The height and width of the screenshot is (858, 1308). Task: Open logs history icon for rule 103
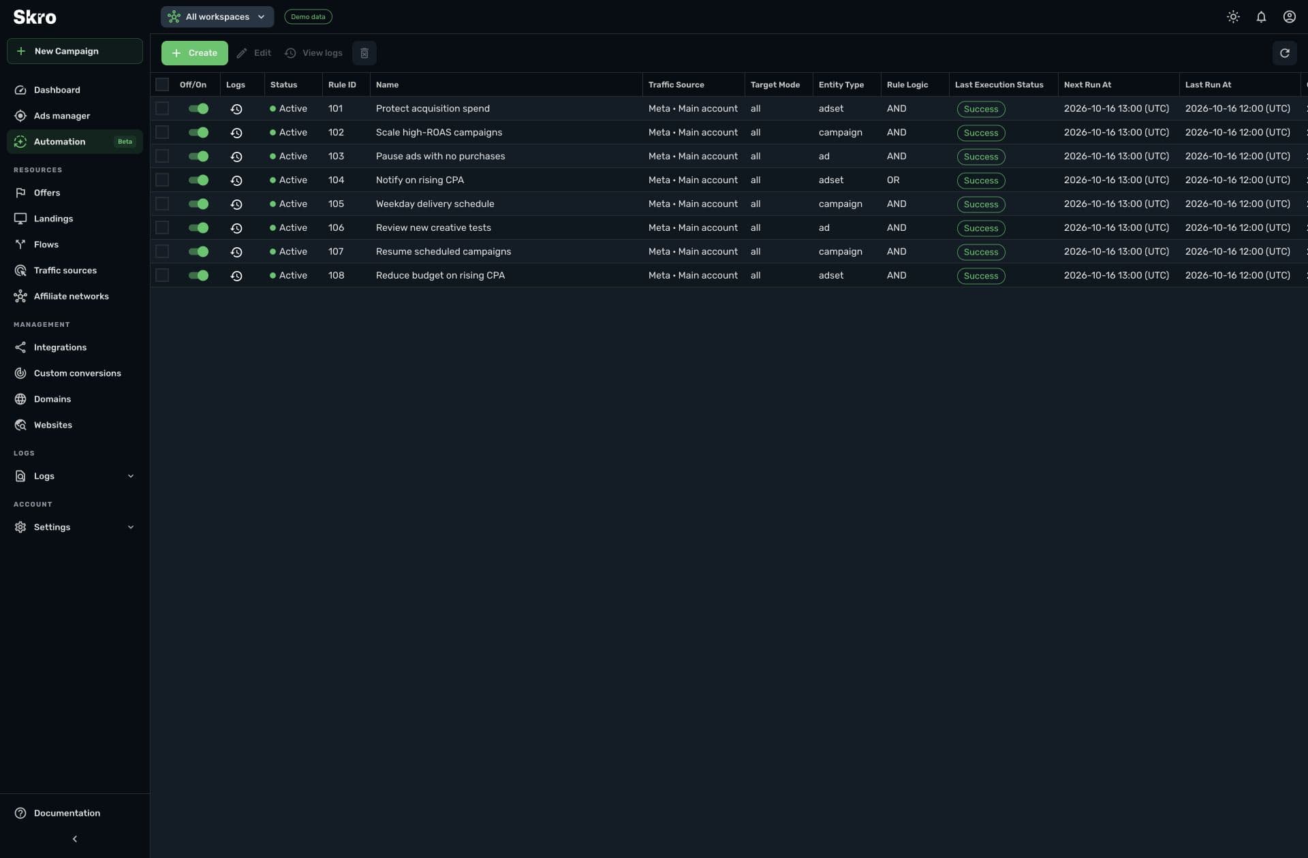236,157
